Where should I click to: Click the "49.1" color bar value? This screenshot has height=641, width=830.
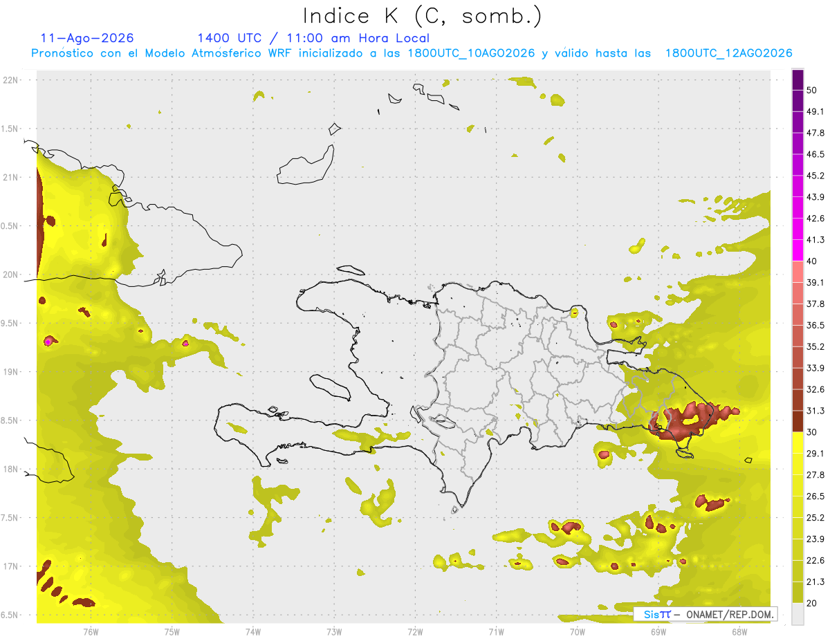click(815, 111)
